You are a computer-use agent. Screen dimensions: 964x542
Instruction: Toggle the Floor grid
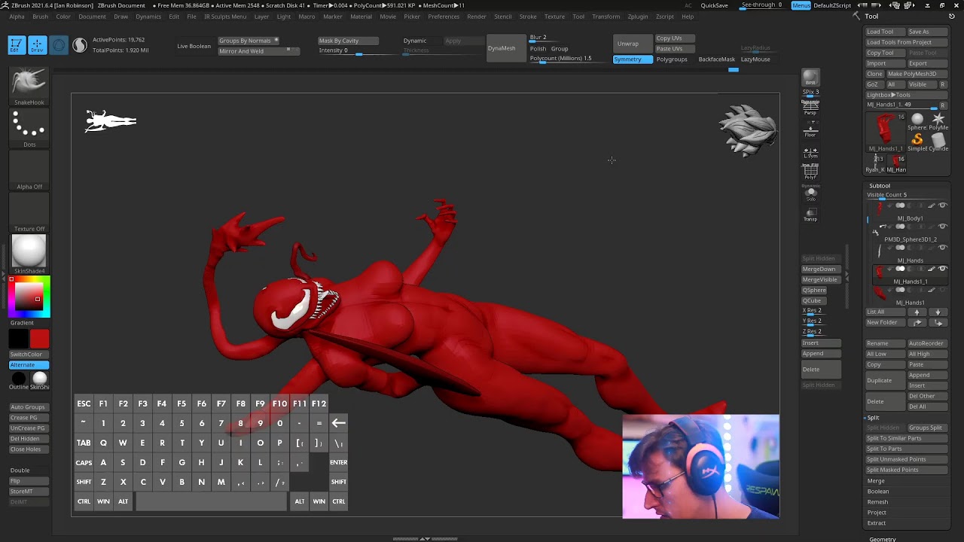click(x=810, y=129)
